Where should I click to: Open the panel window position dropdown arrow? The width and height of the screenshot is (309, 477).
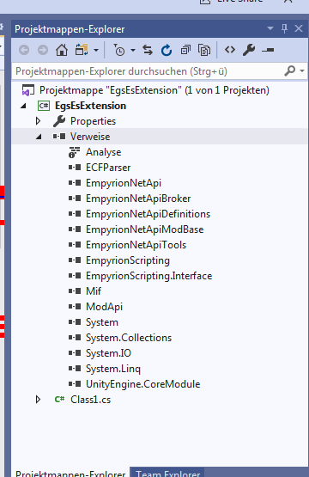pos(270,28)
